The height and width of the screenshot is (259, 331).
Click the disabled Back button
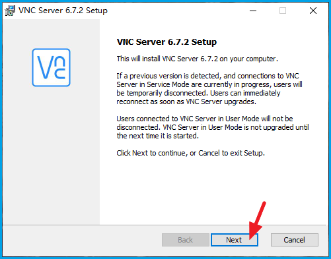186,240
